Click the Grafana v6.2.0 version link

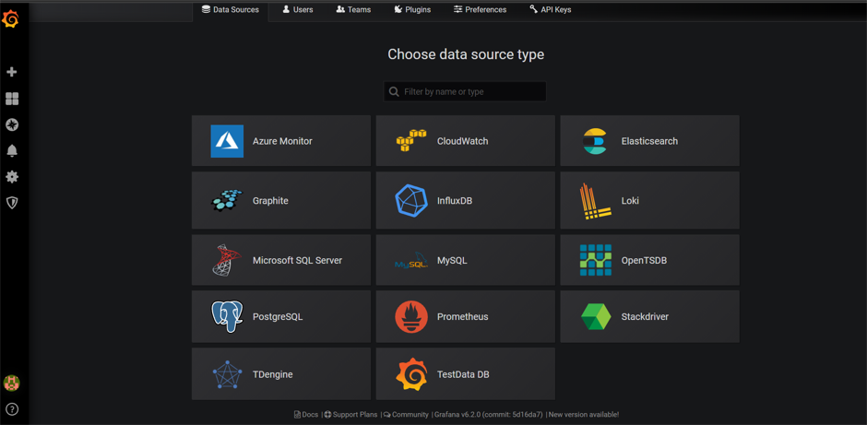[x=489, y=415]
